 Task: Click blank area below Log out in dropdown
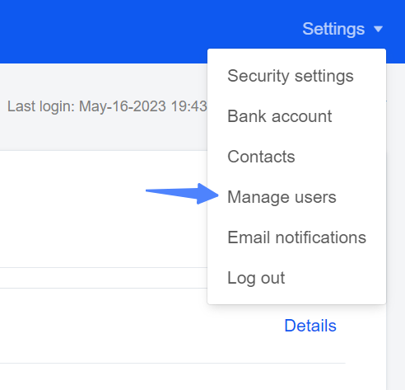296,296
